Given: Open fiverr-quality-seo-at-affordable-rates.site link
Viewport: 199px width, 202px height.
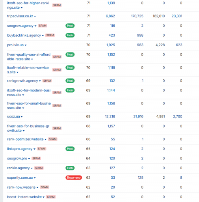Looking at the screenshot, I should (29, 57).
